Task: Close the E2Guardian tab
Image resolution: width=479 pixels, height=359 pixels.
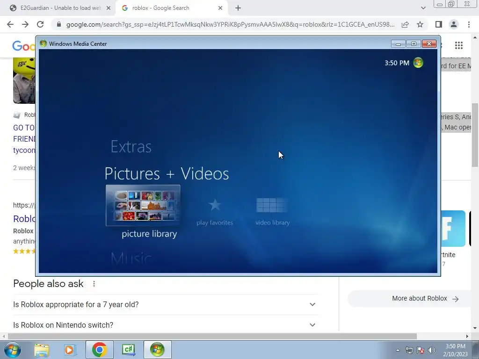Action: [x=109, y=8]
